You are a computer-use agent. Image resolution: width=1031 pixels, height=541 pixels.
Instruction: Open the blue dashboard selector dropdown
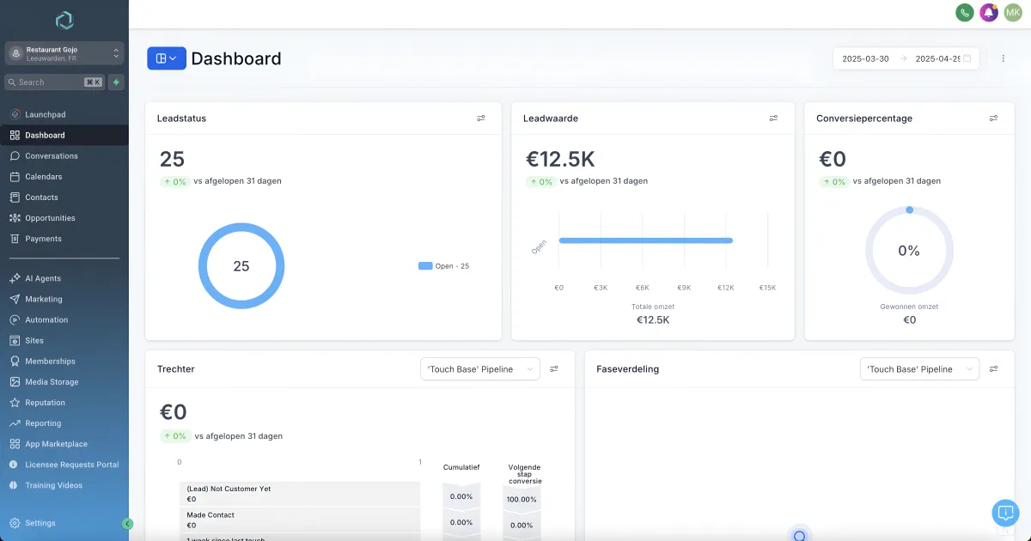(x=167, y=58)
